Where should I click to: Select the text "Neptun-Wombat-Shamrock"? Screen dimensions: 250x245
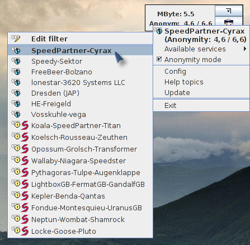click(78, 220)
